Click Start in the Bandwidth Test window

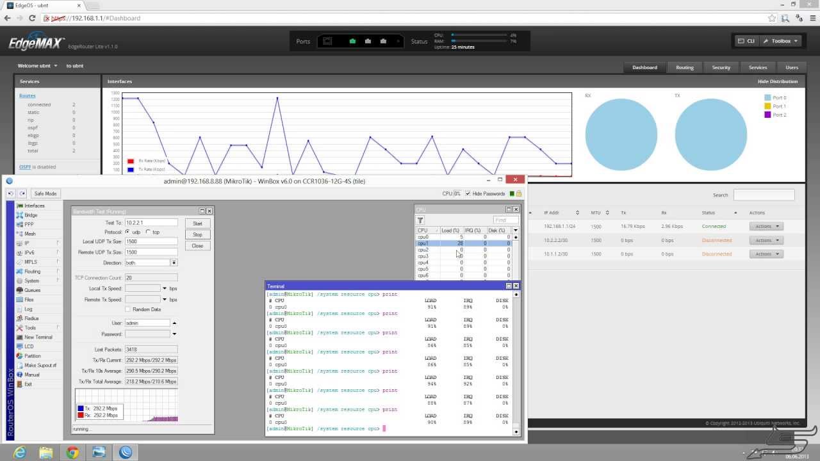pos(197,223)
